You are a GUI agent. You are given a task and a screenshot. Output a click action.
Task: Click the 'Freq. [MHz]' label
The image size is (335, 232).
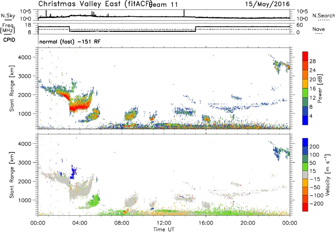tap(8, 28)
